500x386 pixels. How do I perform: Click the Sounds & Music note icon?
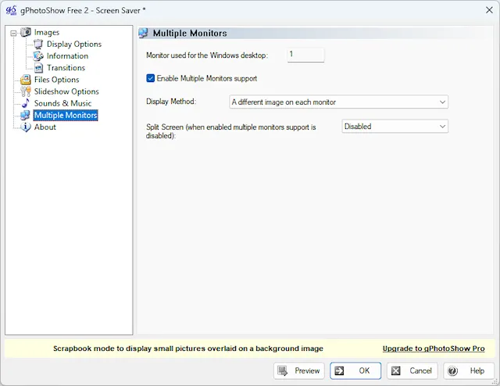[x=26, y=103]
